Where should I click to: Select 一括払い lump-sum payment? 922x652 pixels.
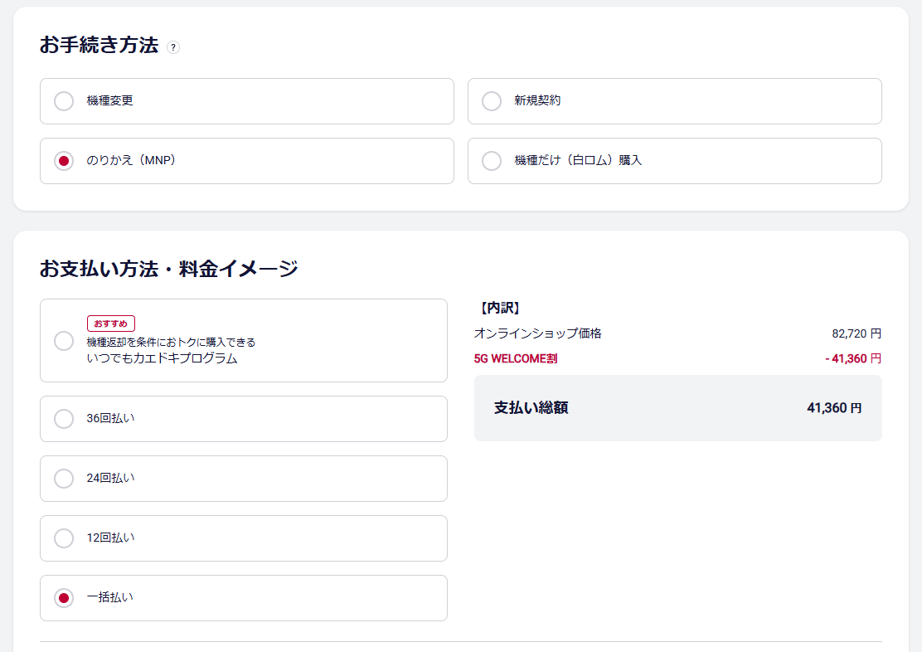pos(64,598)
